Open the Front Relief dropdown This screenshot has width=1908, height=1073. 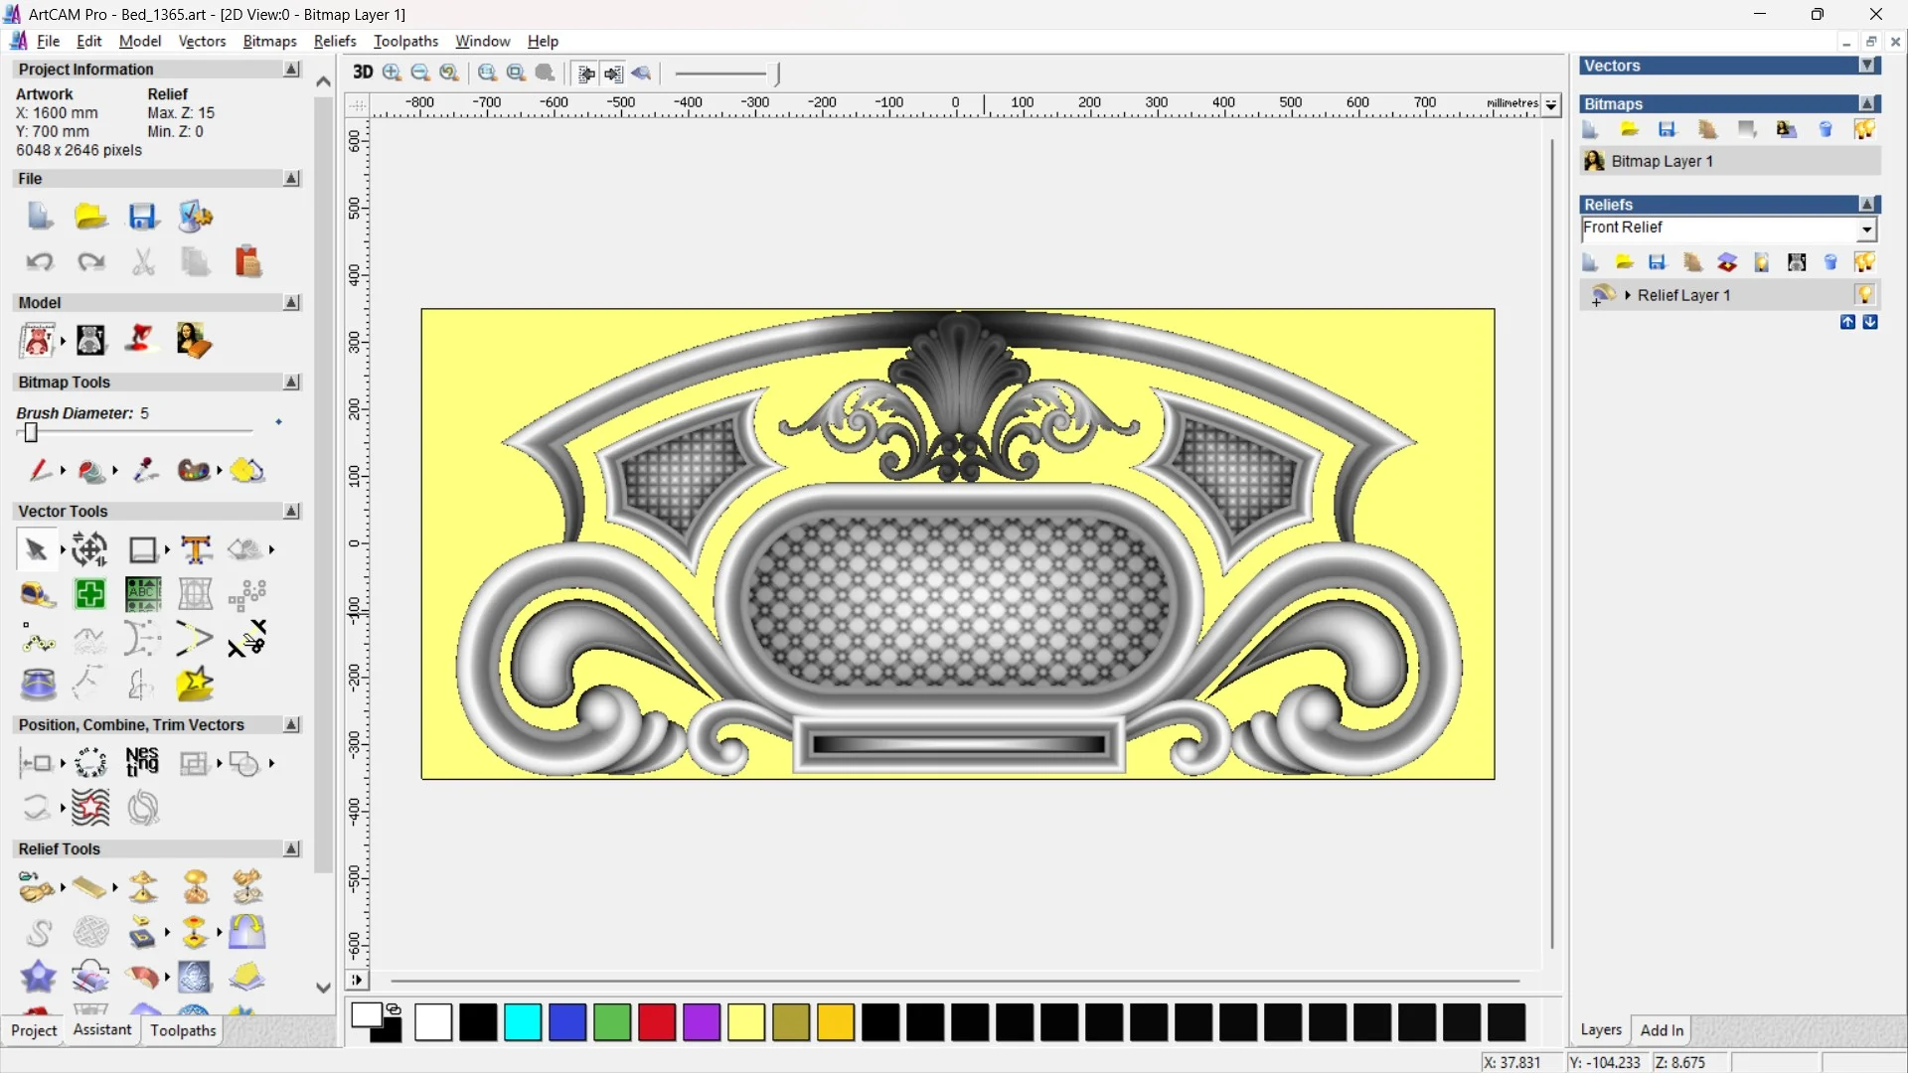click(1866, 230)
